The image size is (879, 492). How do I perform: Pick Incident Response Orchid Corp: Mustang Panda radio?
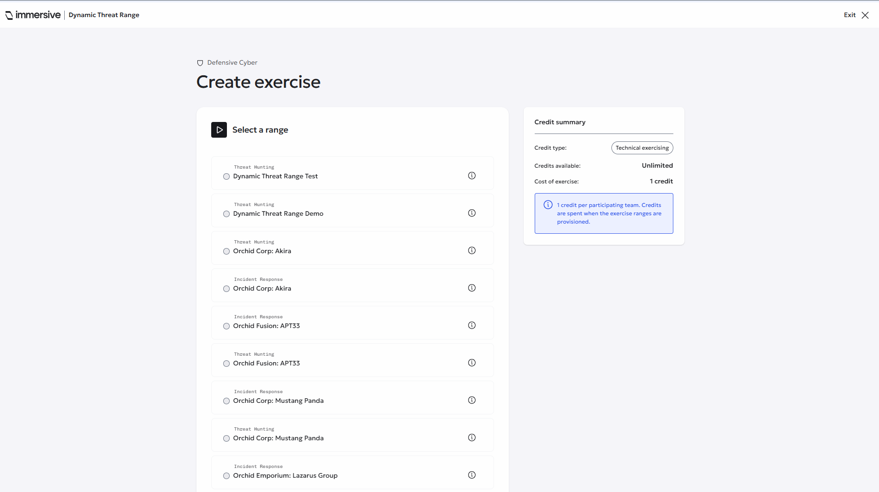226,401
